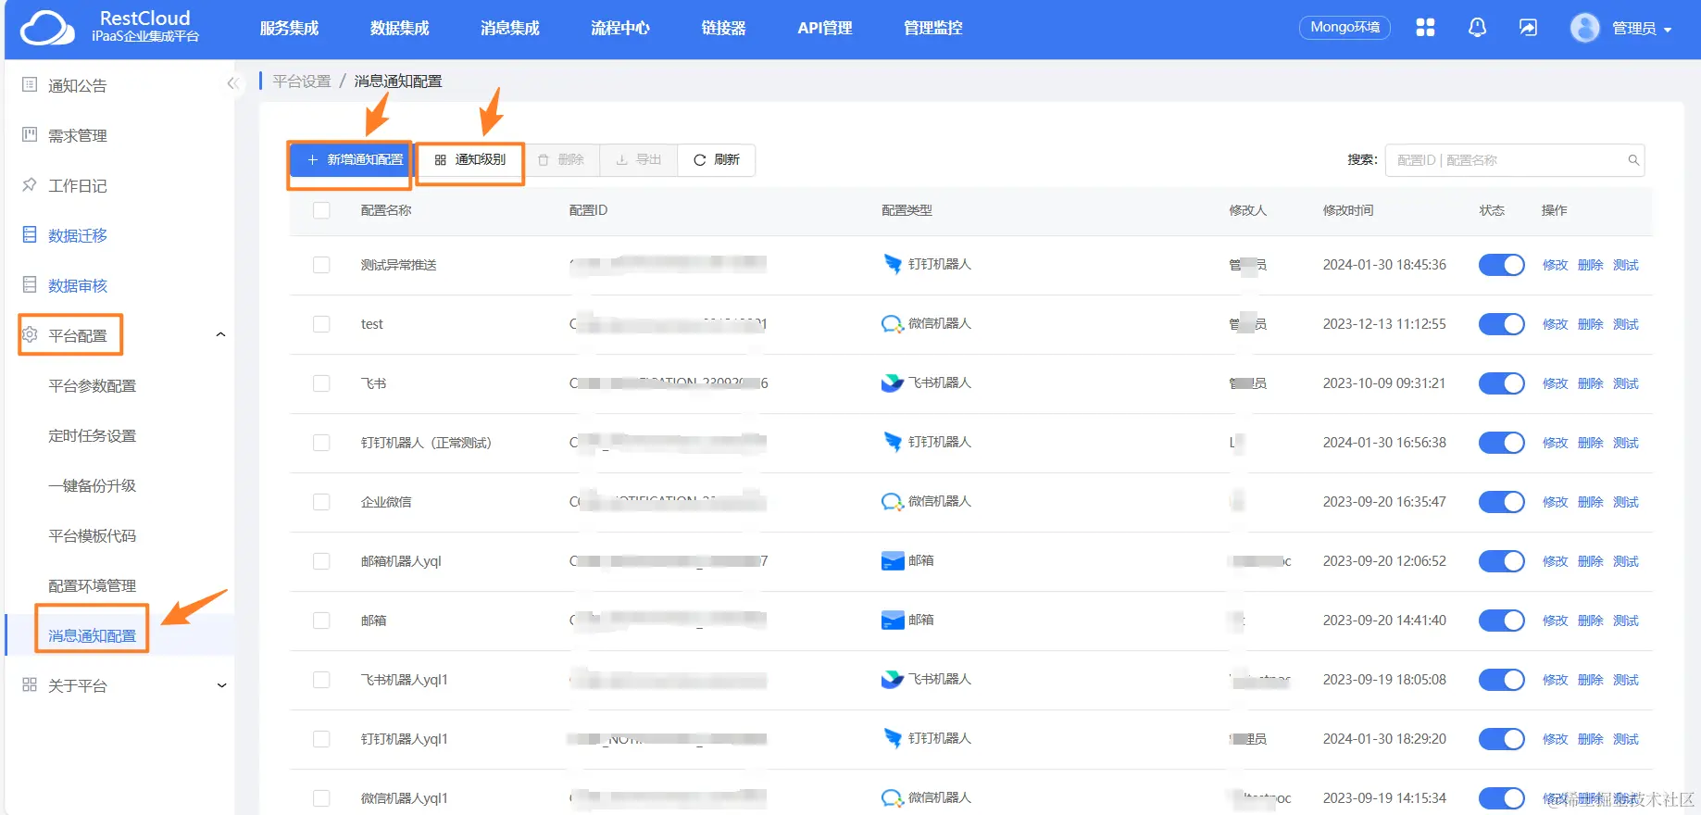Click 修改 link for 测试异常推送 row
The image size is (1701, 815).
click(x=1555, y=265)
